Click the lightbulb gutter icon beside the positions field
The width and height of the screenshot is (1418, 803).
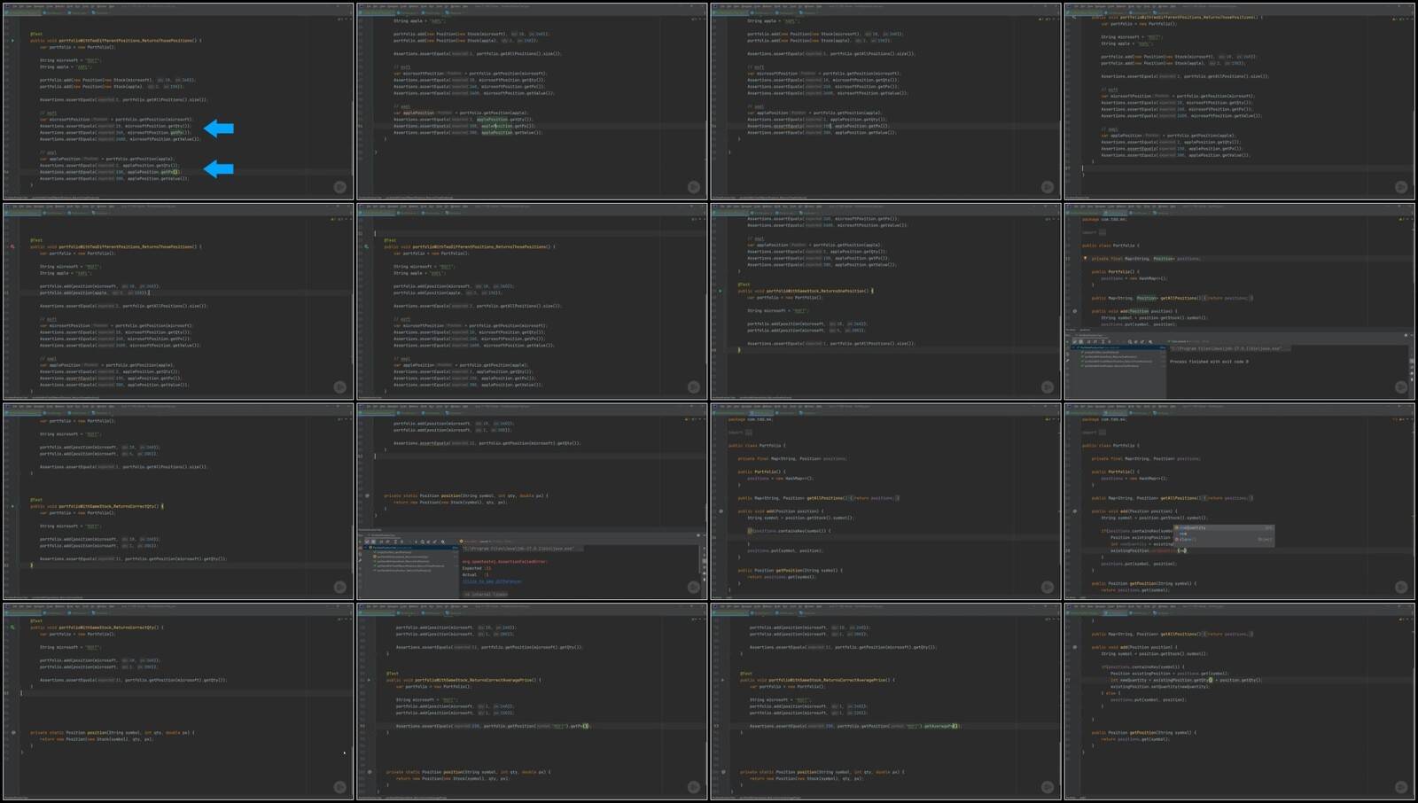1086,259
